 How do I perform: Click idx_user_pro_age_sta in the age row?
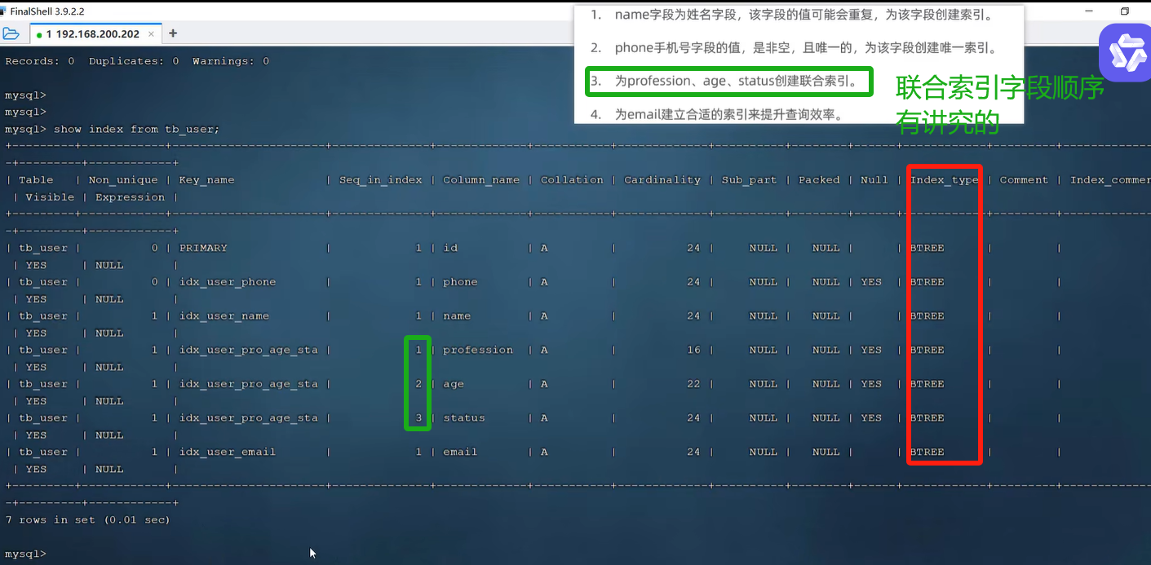point(248,384)
